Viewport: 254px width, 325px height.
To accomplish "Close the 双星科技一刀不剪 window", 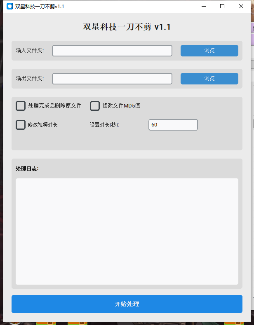I will 241,6.
